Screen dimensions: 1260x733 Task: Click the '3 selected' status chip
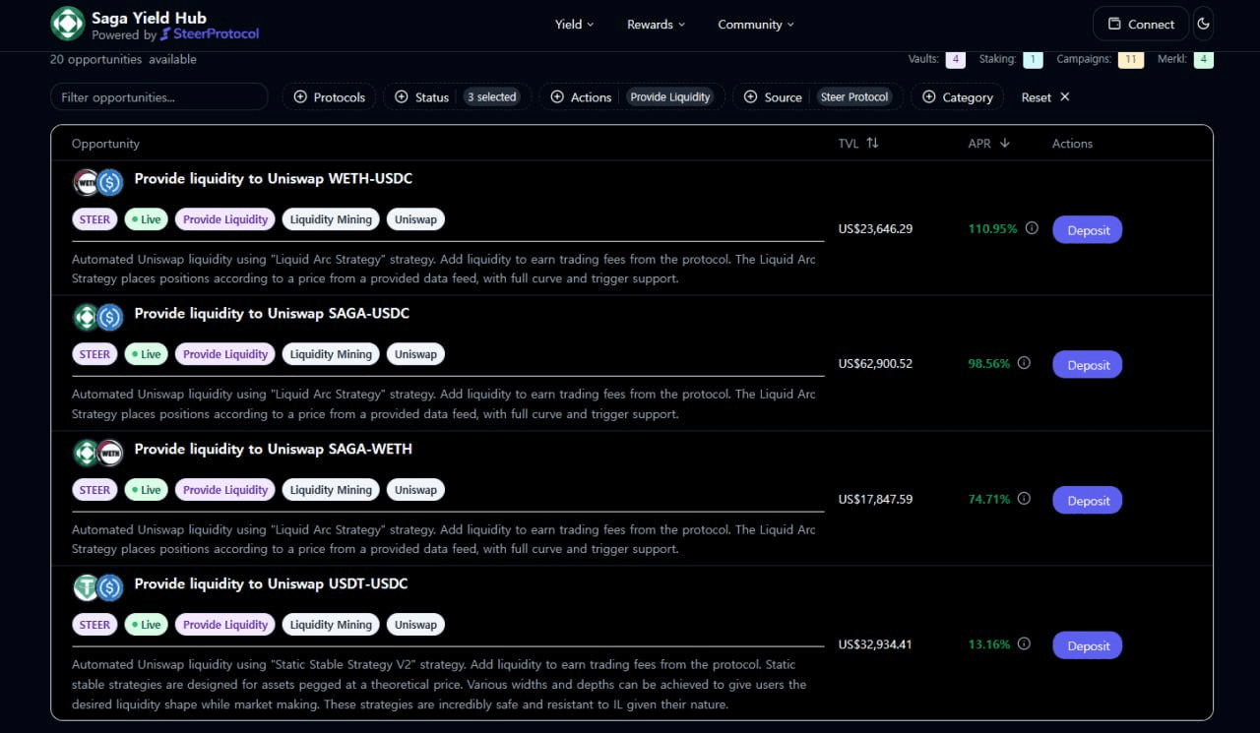tap(491, 96)
